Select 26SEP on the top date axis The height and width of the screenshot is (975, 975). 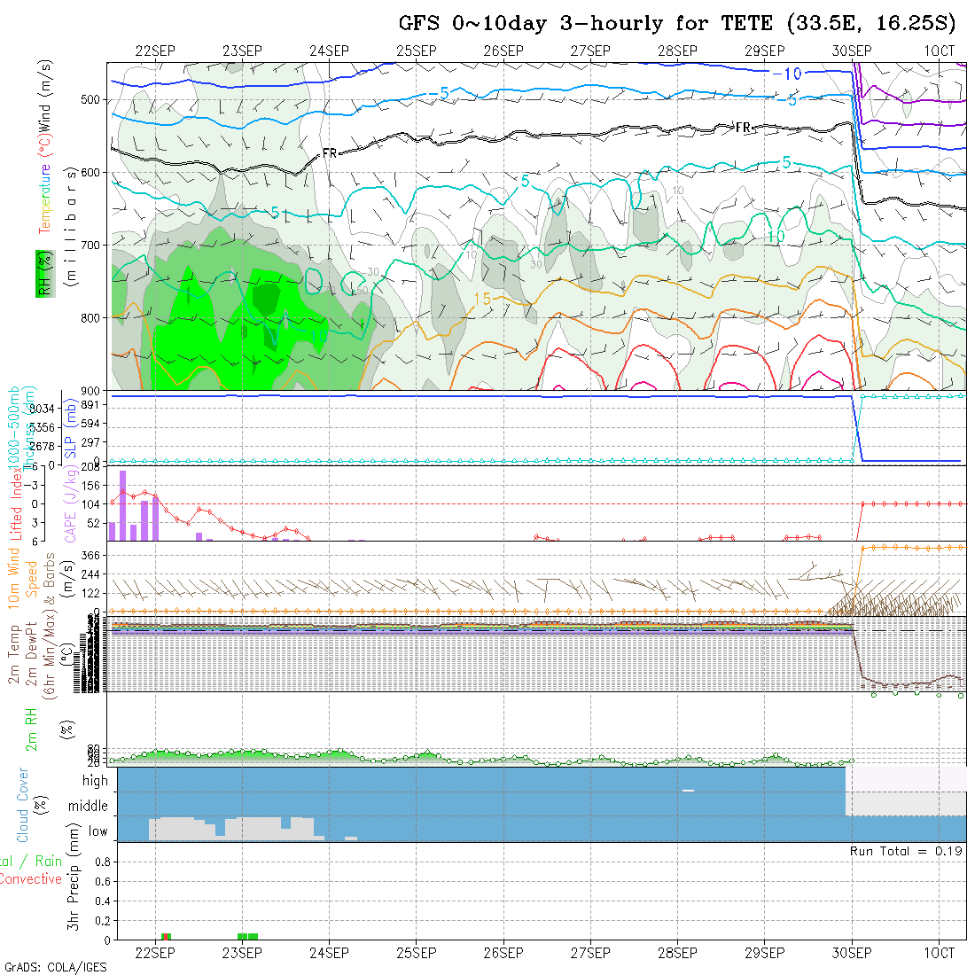click(503, 51)
